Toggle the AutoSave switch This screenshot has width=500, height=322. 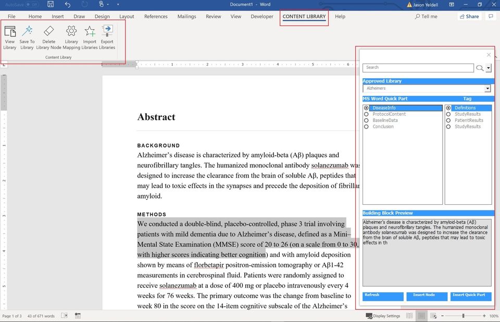(x=32, y=5)
